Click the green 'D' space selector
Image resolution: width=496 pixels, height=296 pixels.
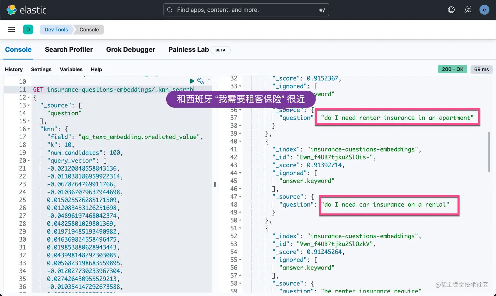coord(28,29)
